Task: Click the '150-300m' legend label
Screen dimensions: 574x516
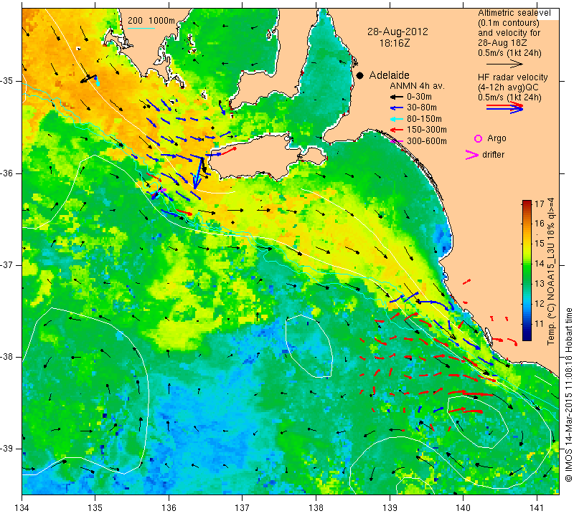Action: (427, 130)
